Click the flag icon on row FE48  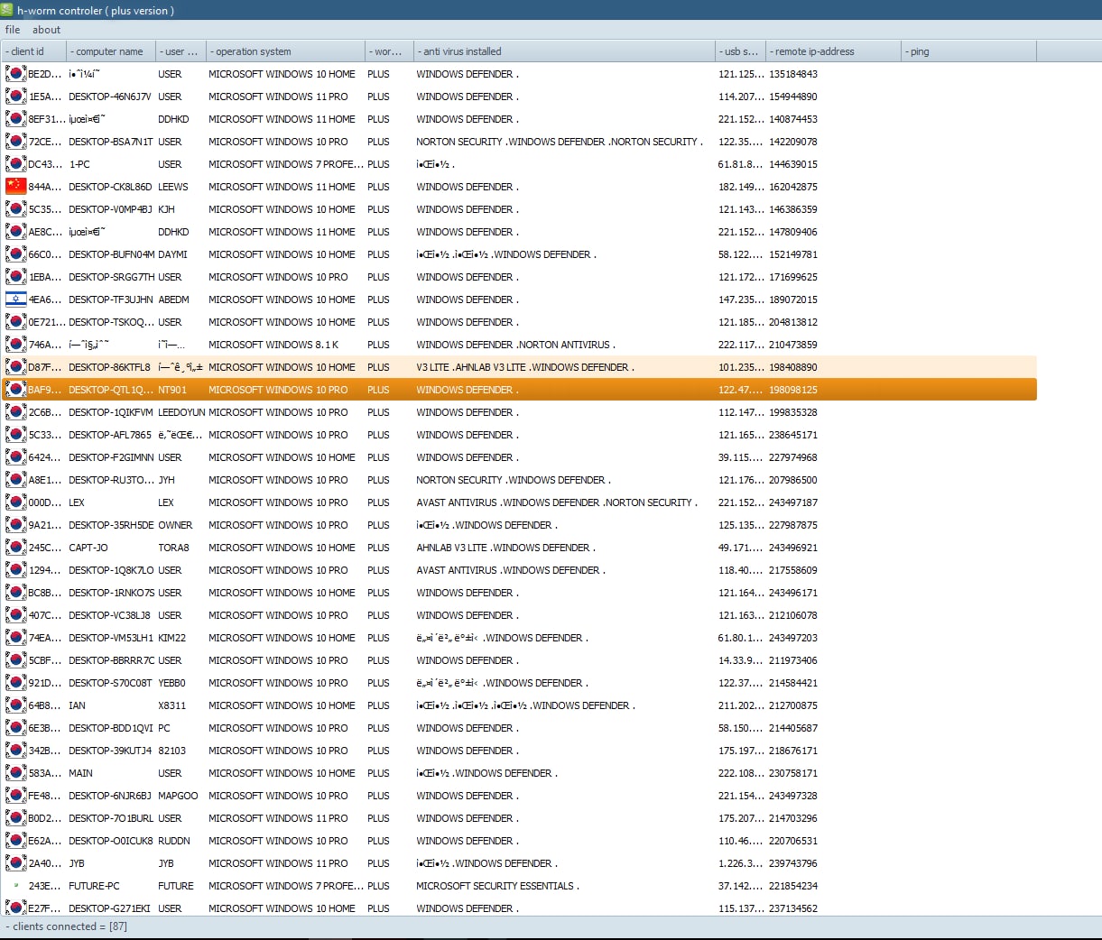(x=15, y=796)
